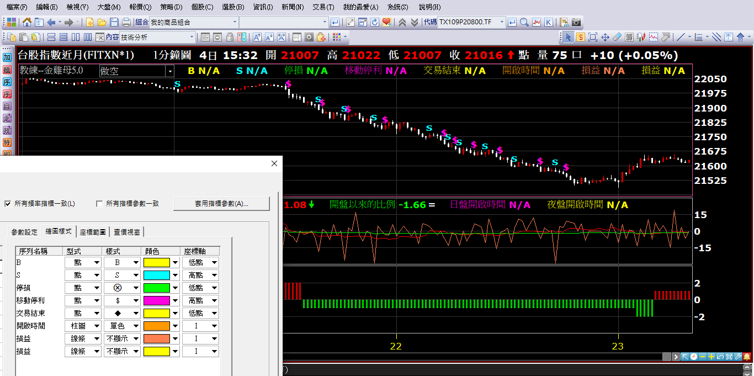
Task: Close the indicator settings dialog
Action: point(274,163)
